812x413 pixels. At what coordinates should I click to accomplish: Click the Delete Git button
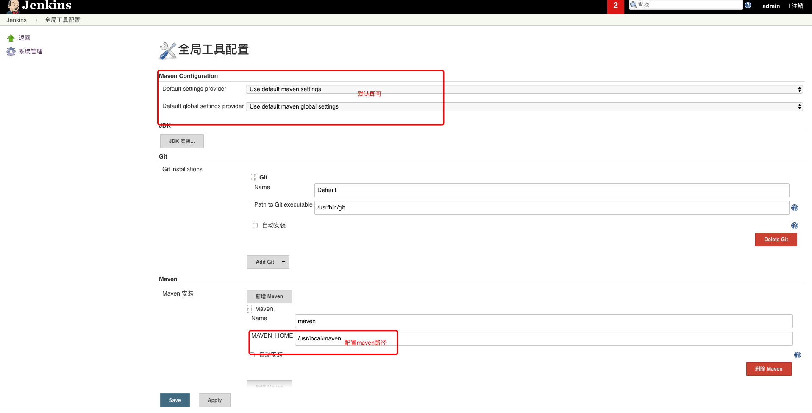click(x=776, y=240)
